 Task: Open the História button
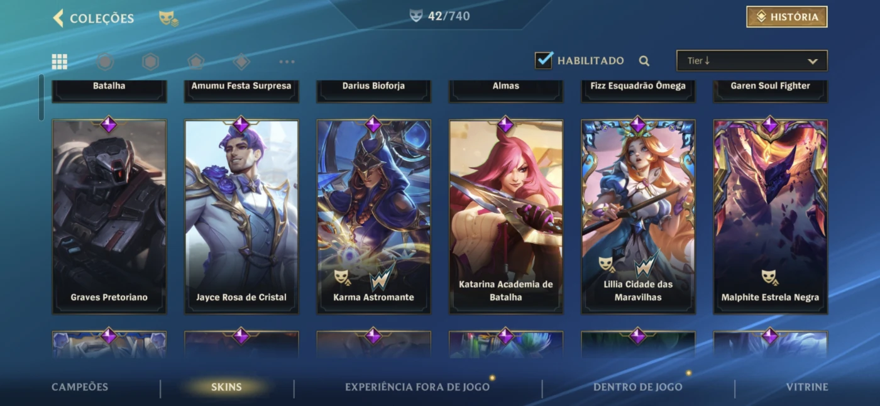point(787,17)
